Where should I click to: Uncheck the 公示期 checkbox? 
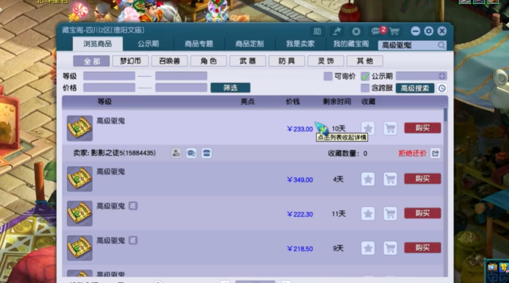(x=365, y=76)
